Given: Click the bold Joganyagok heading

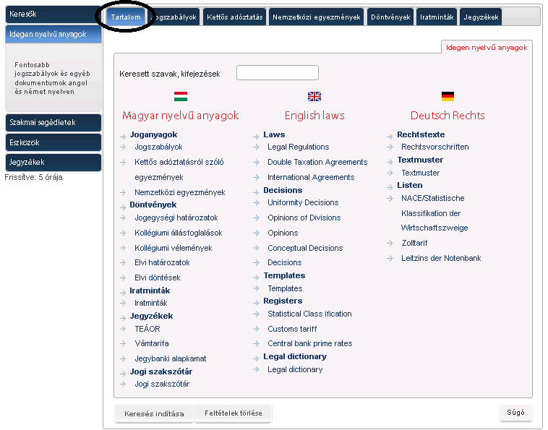Looking at the screenshot, I should click(x=153, y=135).
